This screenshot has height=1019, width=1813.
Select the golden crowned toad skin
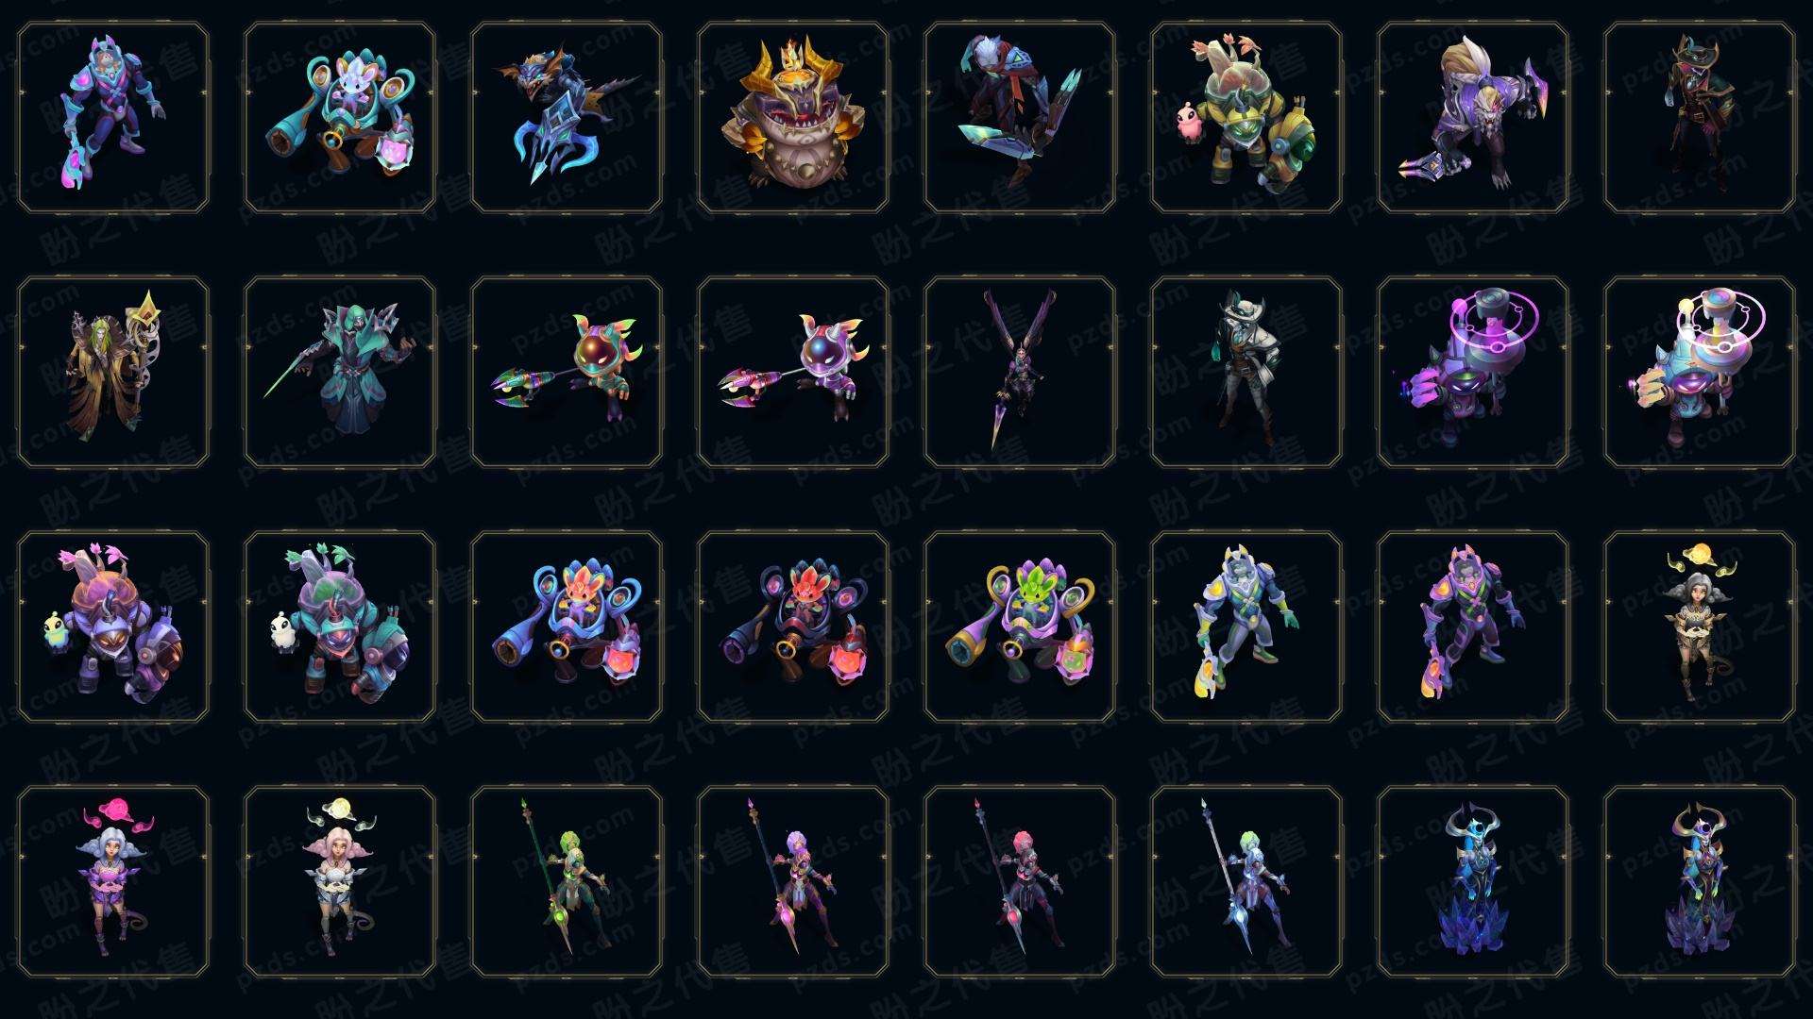click(x=793, y=118)
